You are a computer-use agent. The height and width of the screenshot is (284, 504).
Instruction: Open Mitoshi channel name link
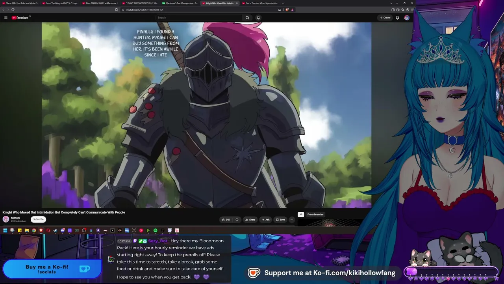pyautogui.click(x=15, y=218)
